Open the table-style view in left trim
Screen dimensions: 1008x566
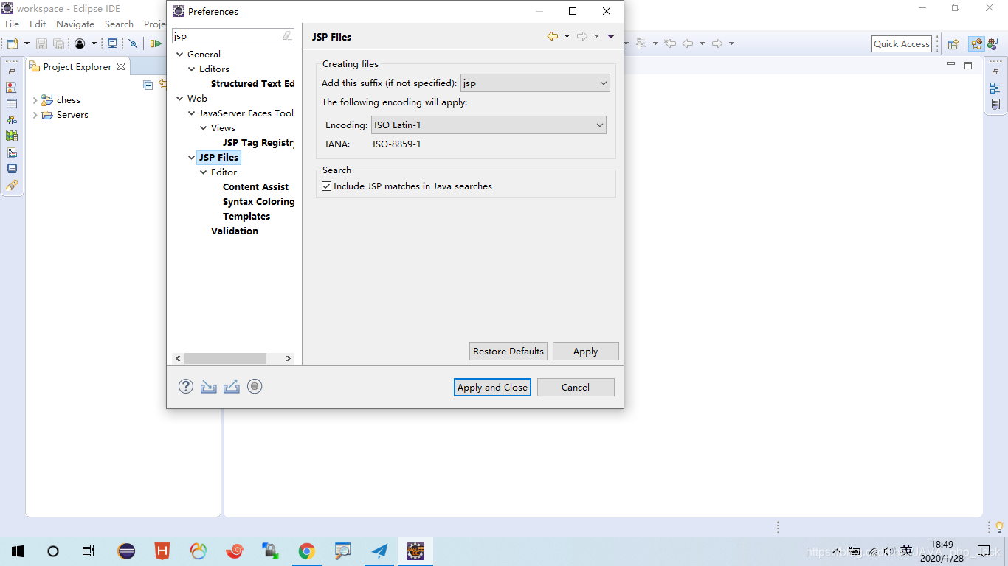click(x=12, y=104)
